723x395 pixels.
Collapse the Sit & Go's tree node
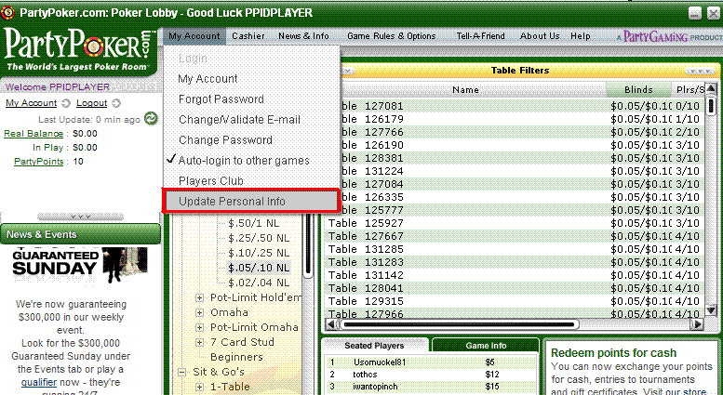click(182, 372)
